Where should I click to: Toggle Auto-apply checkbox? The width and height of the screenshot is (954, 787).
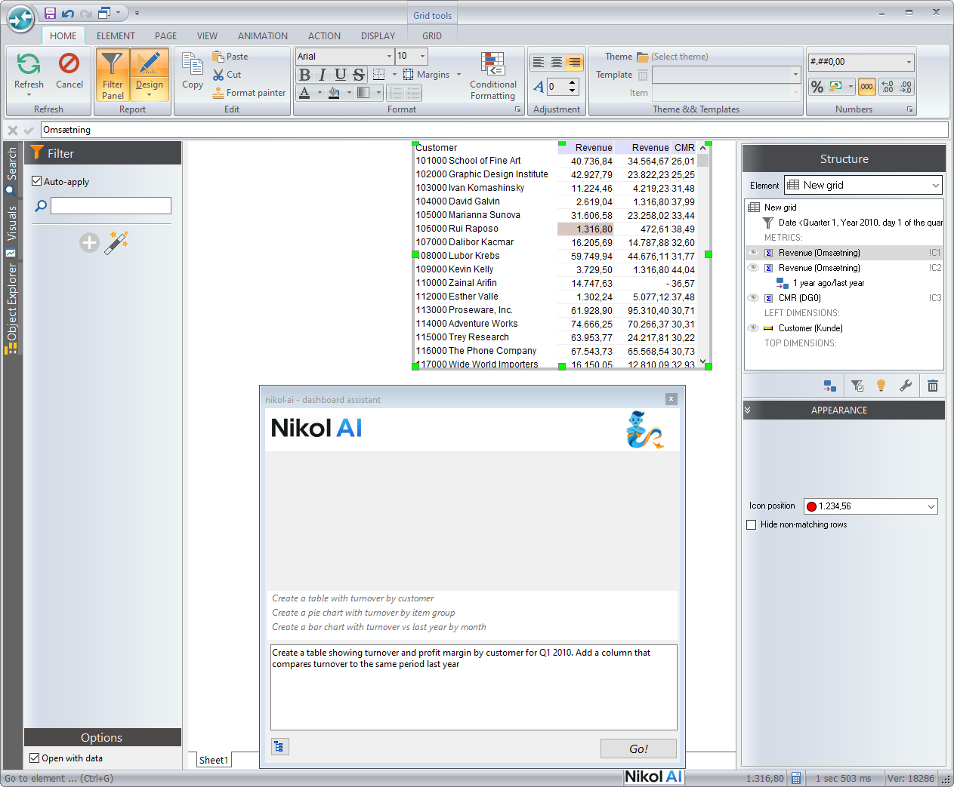point(36,181)
